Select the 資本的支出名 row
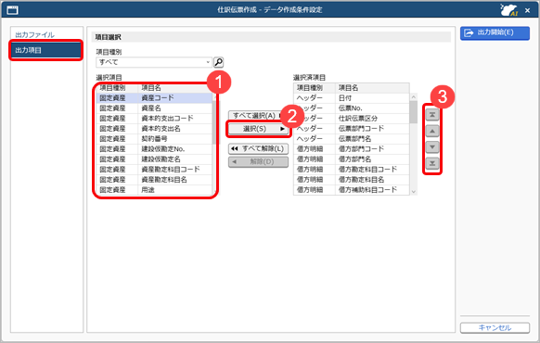The image size is (540, 343). 154,129
